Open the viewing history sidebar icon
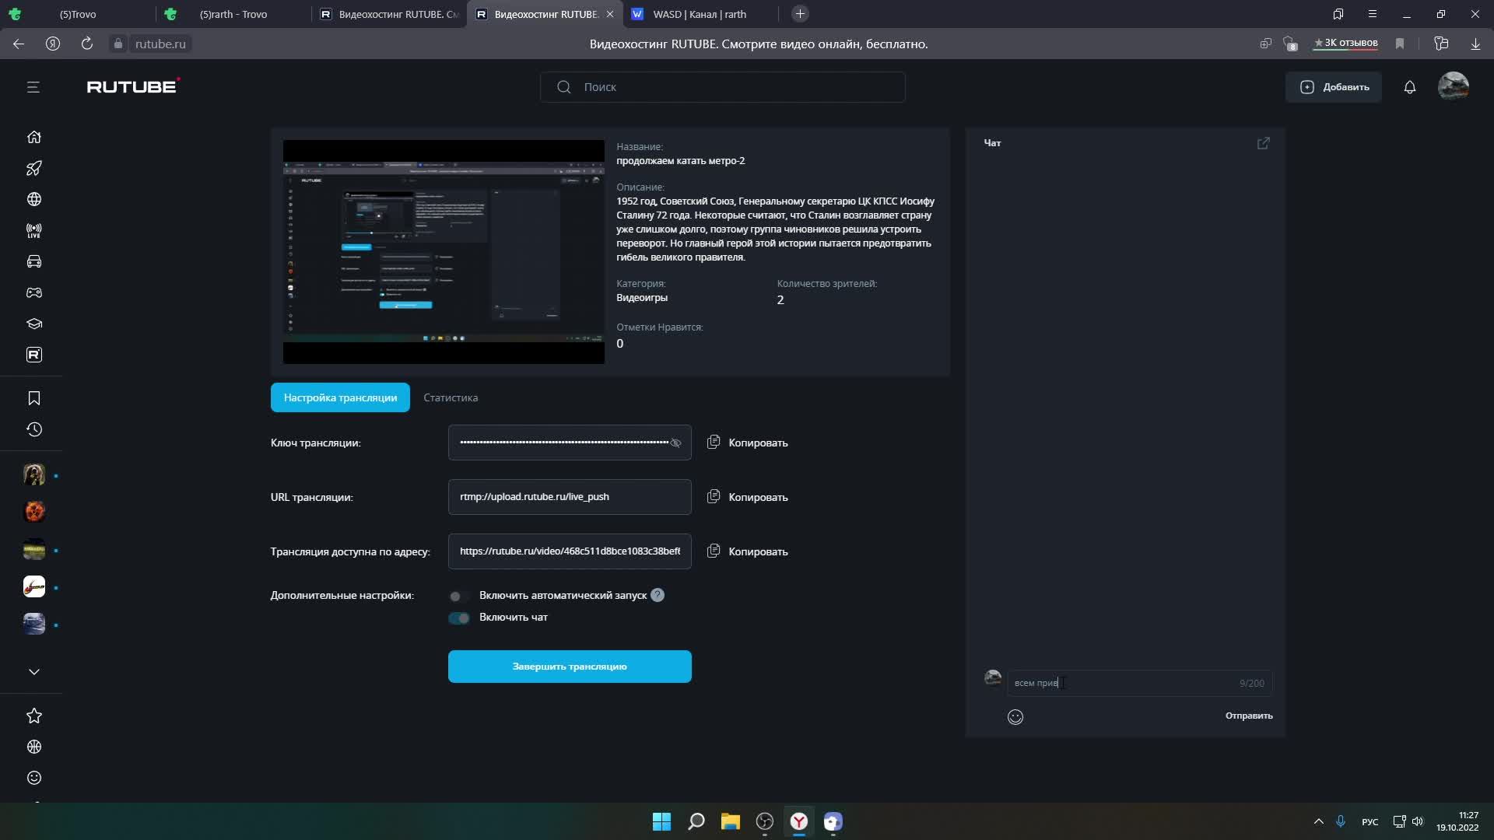Image resolution: width=1494 pixels, height=840 pixels. click(x=33, y=429)
